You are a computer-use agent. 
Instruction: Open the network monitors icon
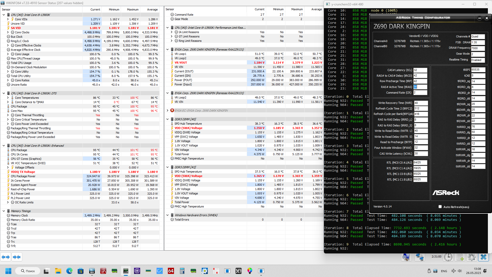(419, 257)
